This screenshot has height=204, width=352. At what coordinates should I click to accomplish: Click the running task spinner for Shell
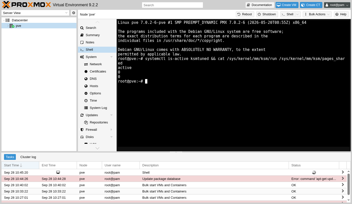[314, 172]
